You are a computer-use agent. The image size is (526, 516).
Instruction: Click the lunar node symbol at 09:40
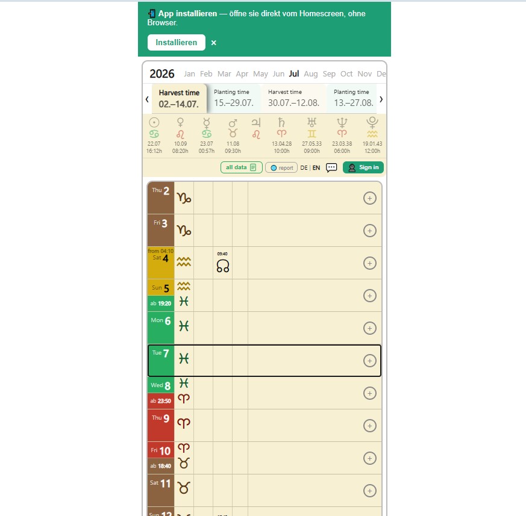[223, 266]
